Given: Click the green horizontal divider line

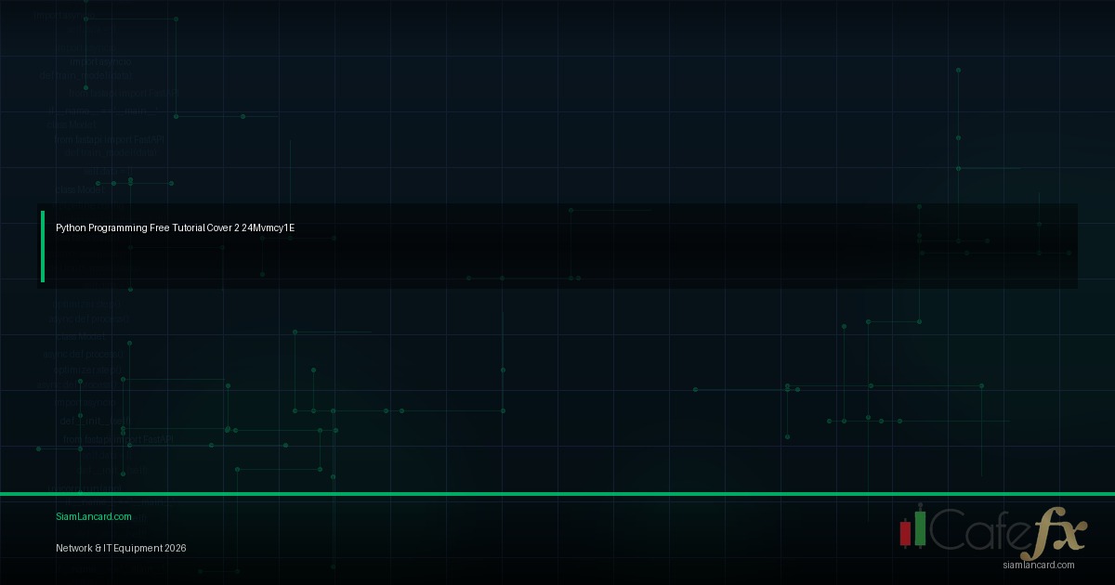Looking at the screenshot, I should [557, 494].
